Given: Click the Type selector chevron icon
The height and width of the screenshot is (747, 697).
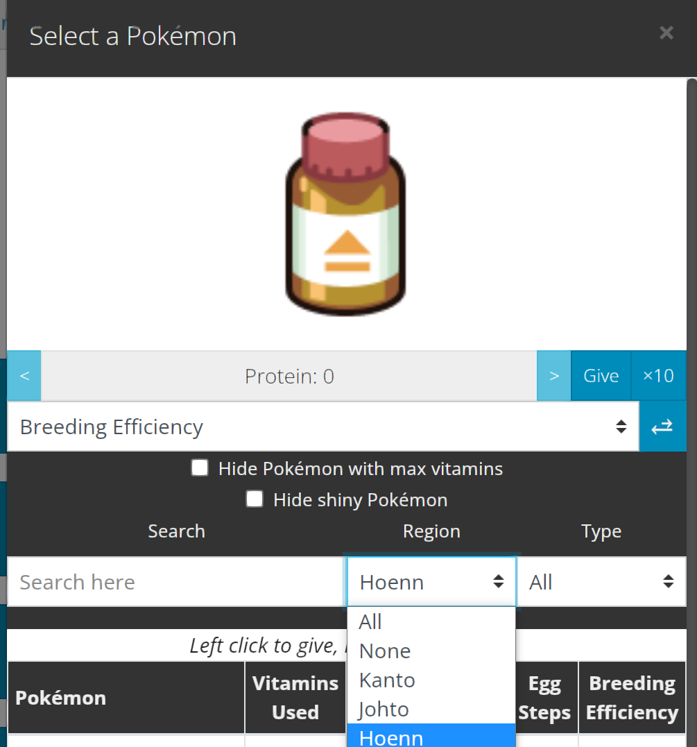Looking at the screenshot, I should [x=667, y=581].
